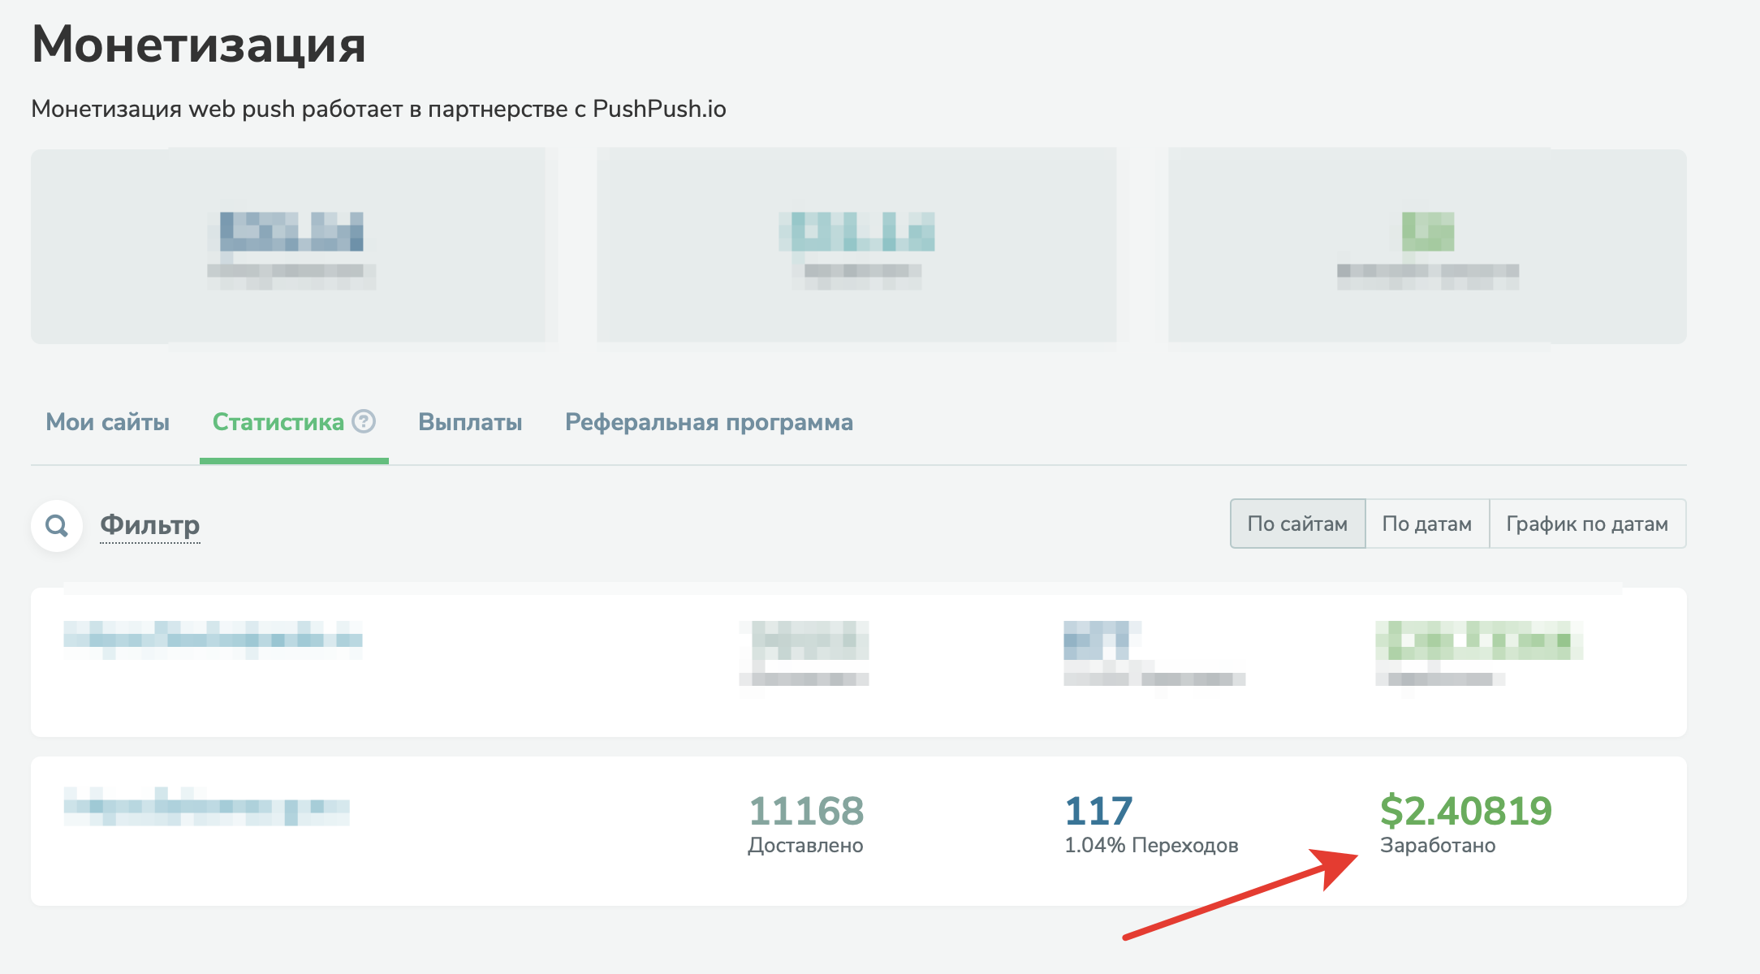This screenshot has height=974, width=1760.
Task: Click the 11168 Доставлено value
Action: point(805,811)
